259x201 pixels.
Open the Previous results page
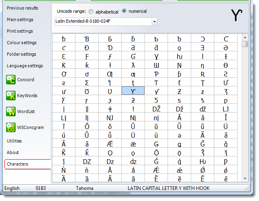[x=22, y=8]
